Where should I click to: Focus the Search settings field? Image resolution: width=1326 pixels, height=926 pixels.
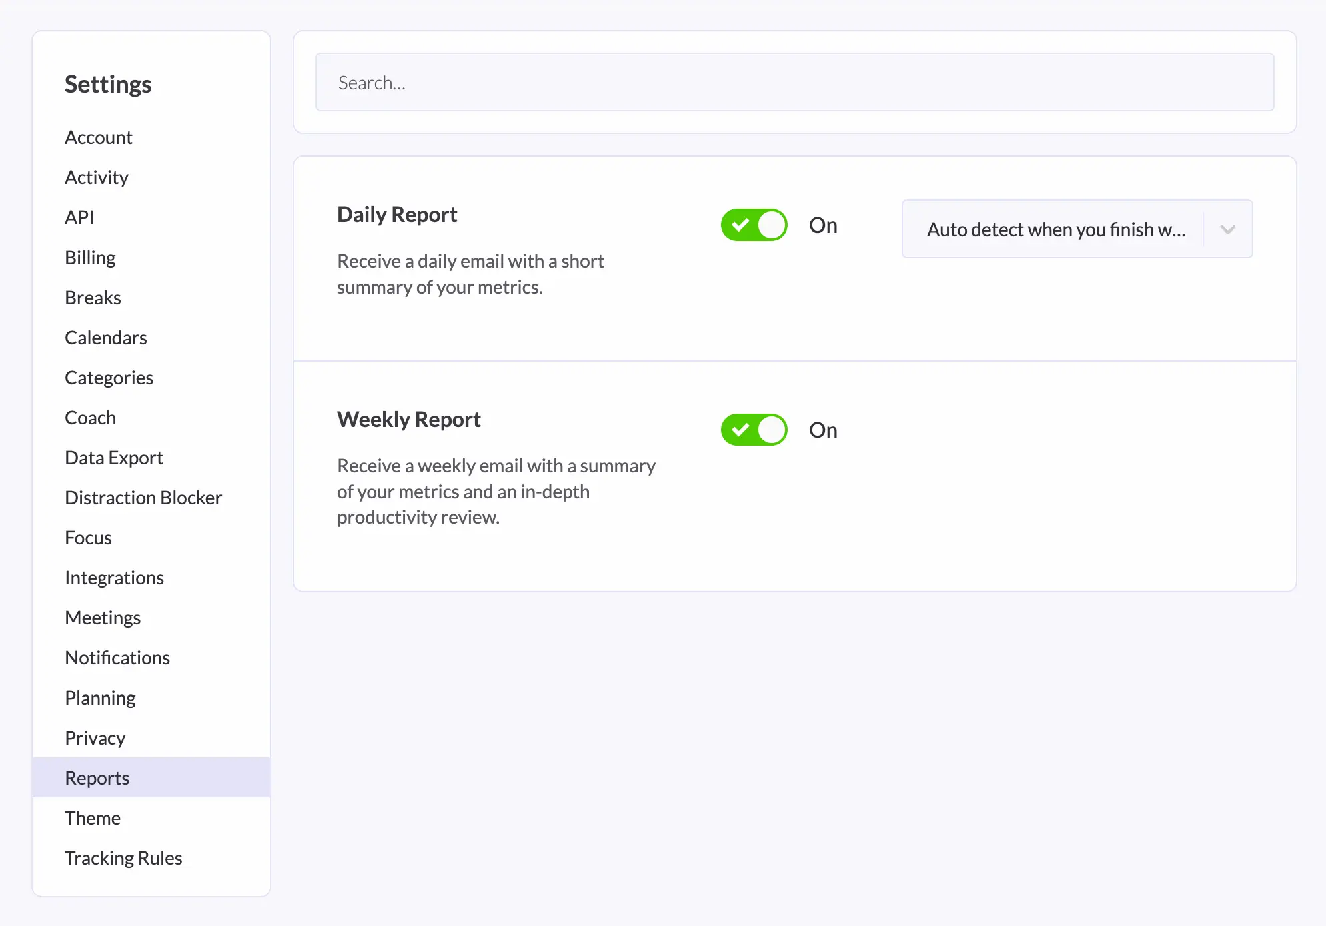[x=794, y=82]
